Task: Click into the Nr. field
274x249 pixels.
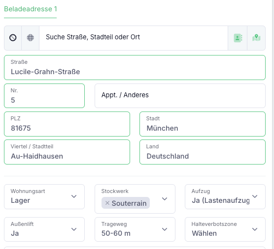Action: 44,96
